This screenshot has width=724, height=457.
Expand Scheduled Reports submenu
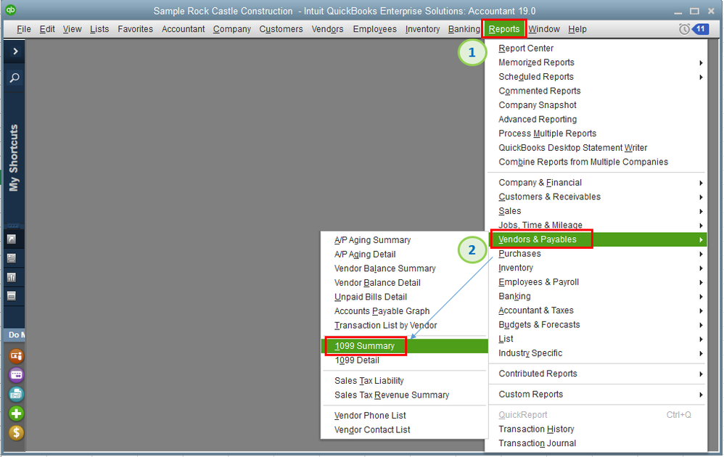tap(596, 77)
